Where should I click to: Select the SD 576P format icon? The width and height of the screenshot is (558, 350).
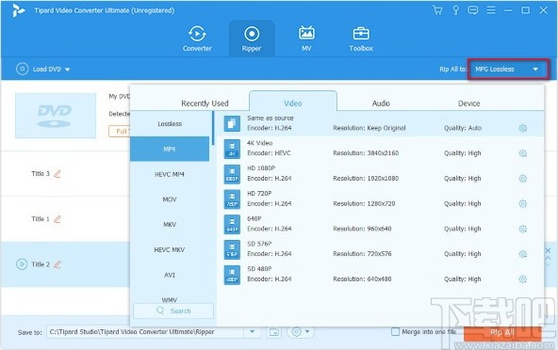pos(232,249)
